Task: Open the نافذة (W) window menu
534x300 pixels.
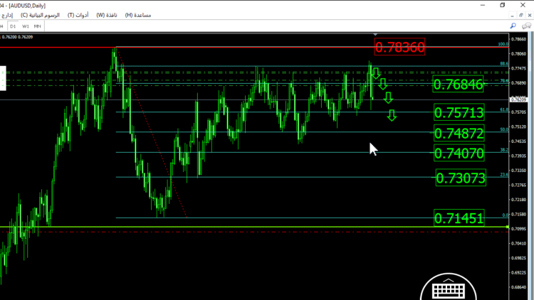Action: coord(107,15)
